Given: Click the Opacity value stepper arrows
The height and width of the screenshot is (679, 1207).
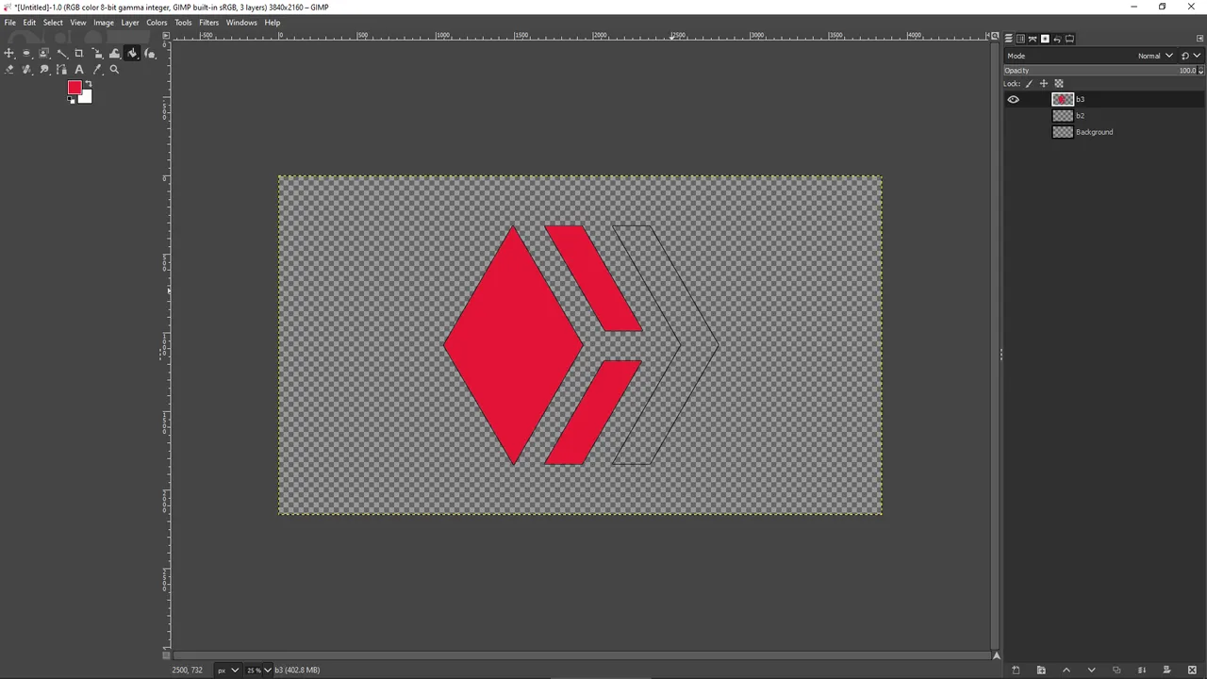Looking at the screenshot, I should click(x=1200, y=71).
